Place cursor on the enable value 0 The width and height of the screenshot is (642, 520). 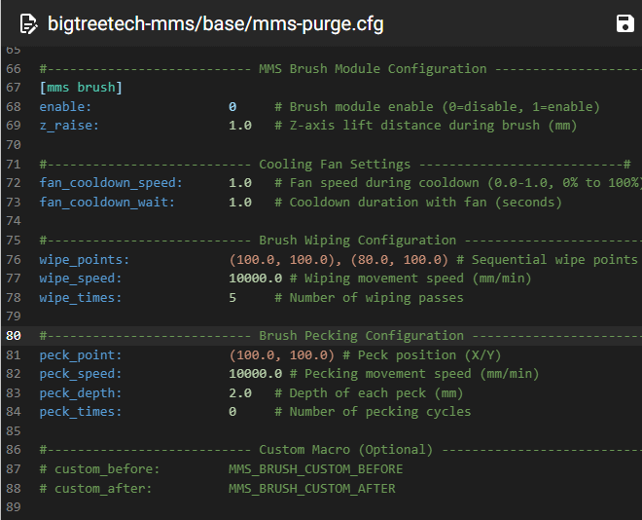click(x=232, y=107)
